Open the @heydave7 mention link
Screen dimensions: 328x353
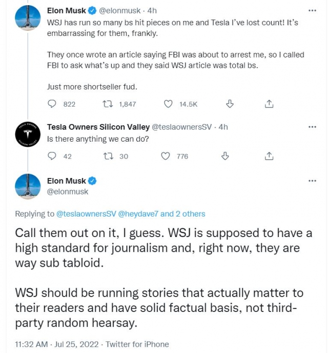[138, 213]
